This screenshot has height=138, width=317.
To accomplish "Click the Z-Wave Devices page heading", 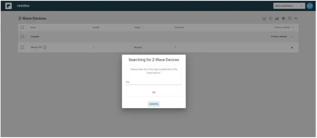I will click(x=32, y=18).
